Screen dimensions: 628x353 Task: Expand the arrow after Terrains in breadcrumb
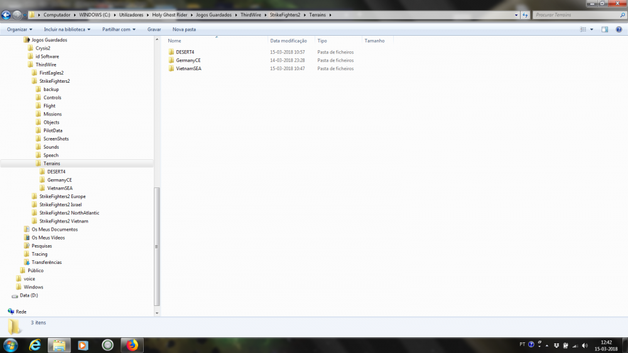tap(330, 15)
